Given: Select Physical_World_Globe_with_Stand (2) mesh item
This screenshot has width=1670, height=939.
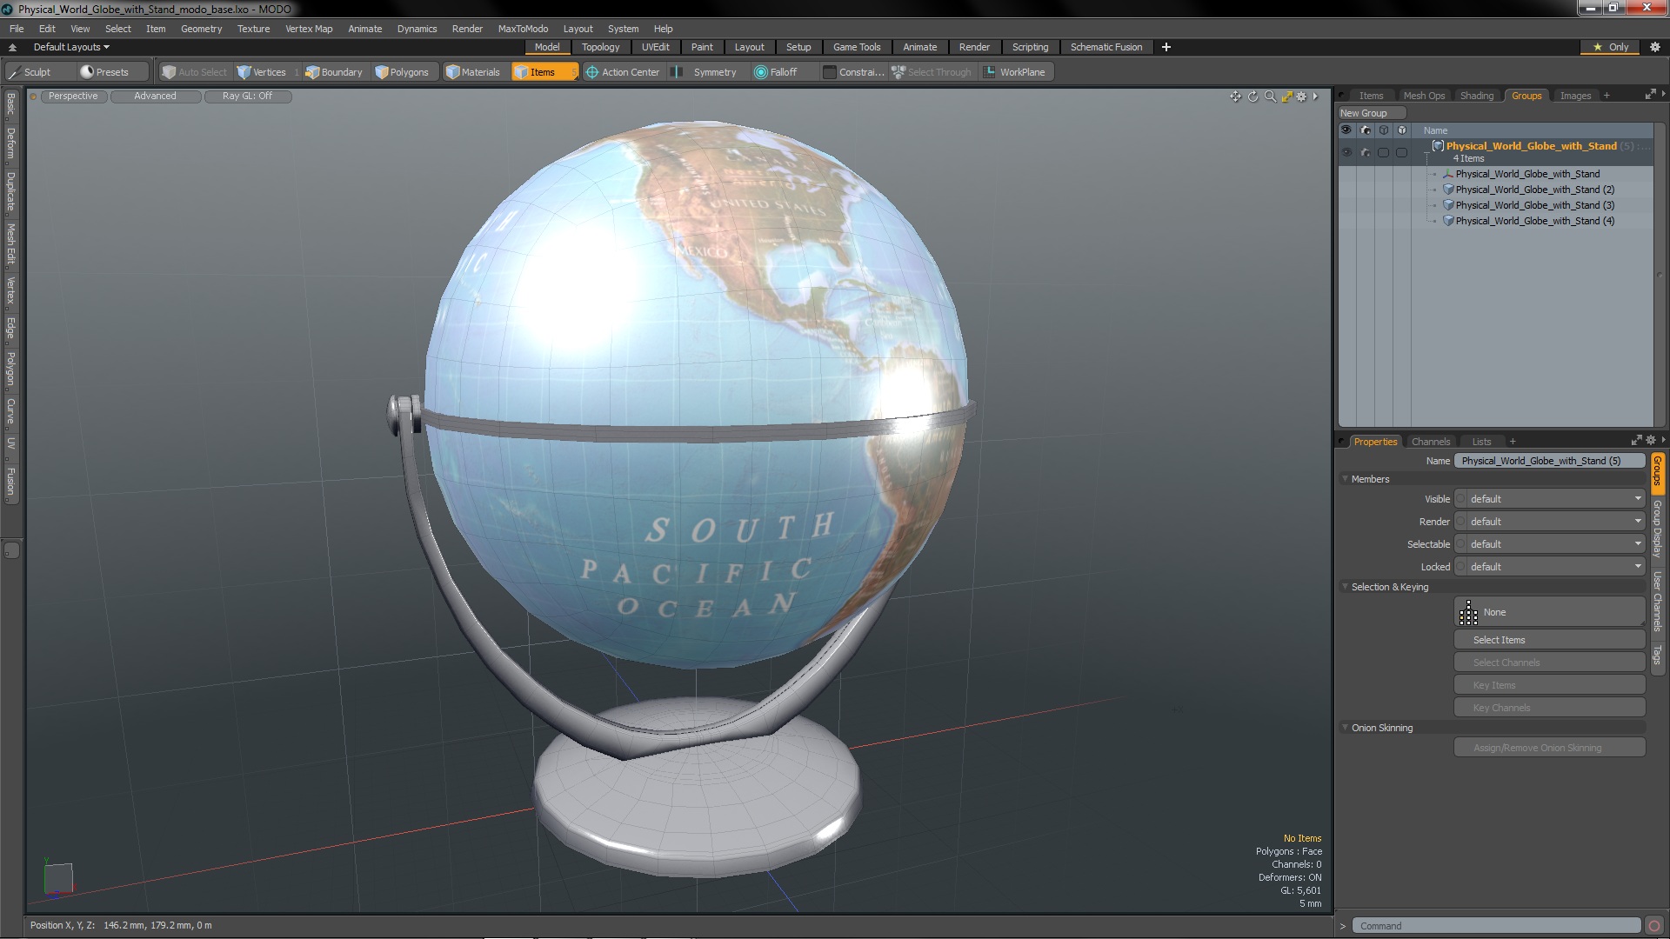Looking at the screenshot, I should click(x=1534, y=190).
